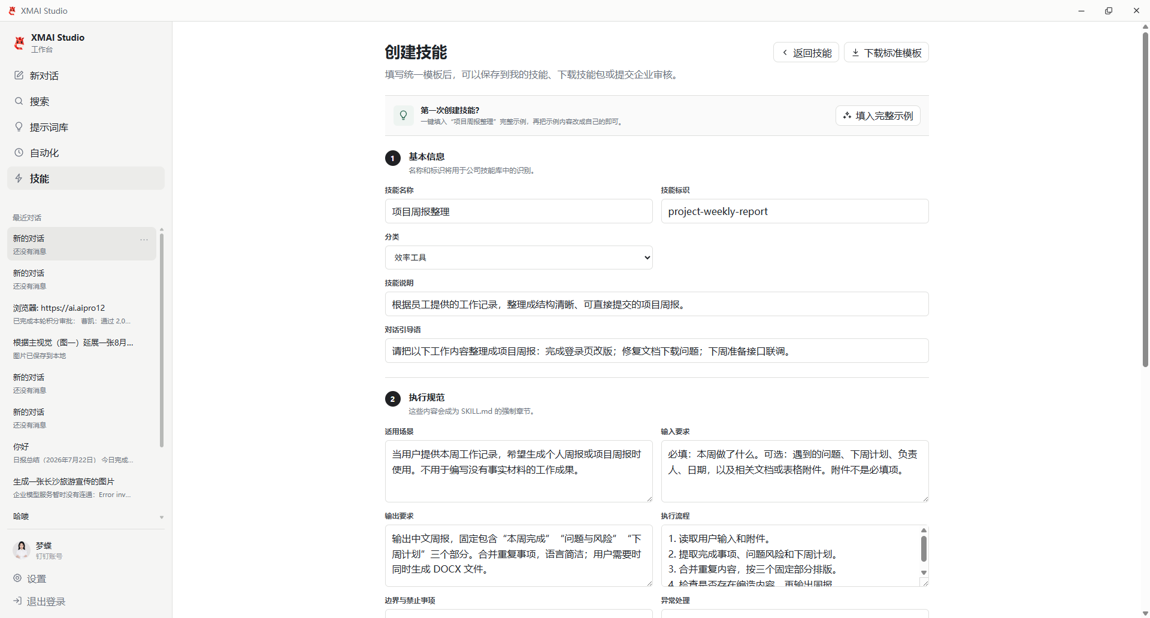Click the 设置 gear icon
This screenshot has width=1150, height=618.
(18, 578)
